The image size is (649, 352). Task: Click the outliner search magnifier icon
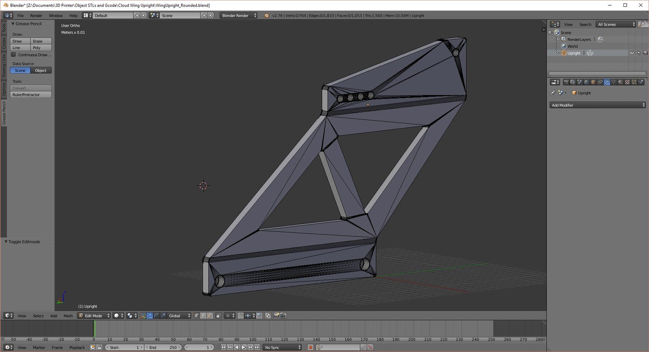click(642, 24)
